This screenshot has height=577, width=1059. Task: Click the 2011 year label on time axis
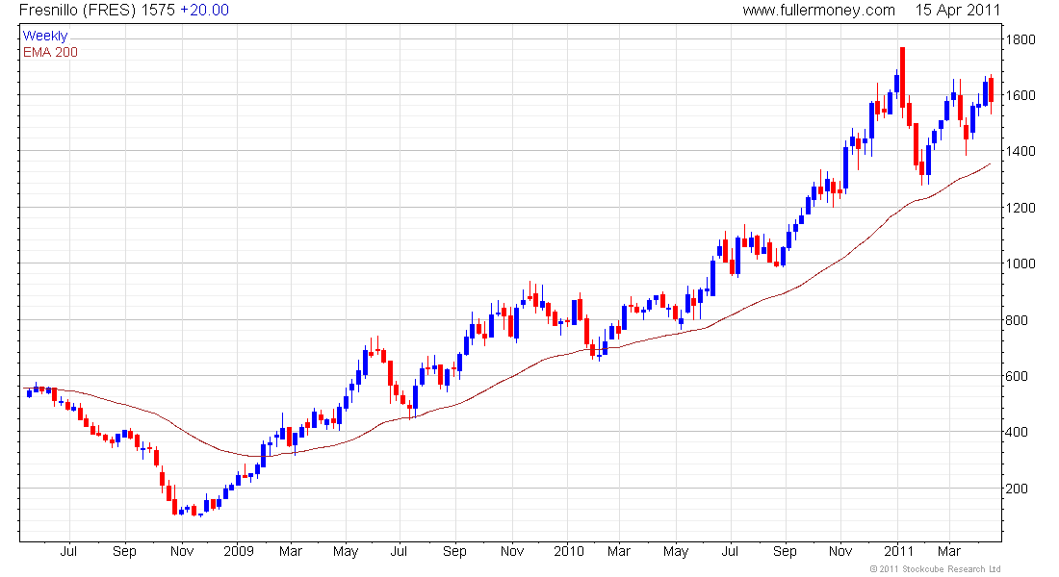898,551
